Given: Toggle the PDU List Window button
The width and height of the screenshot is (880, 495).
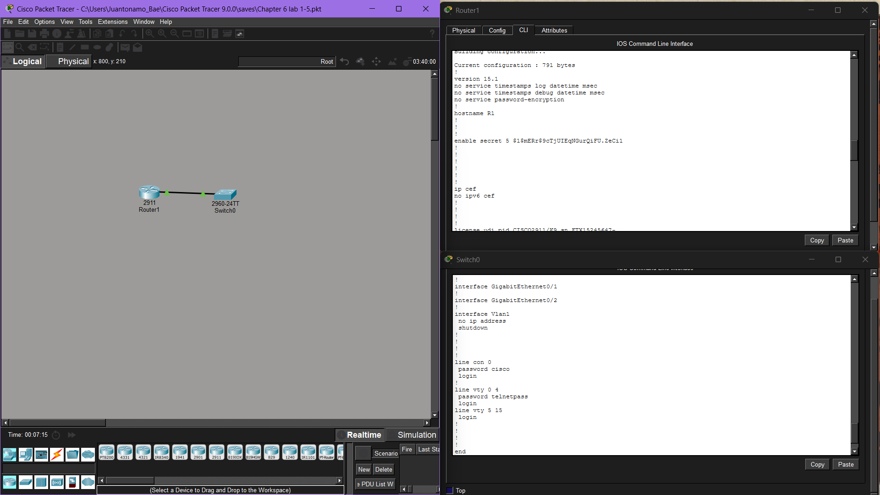Looking at the screenshot, I should [x=375, y=484].
